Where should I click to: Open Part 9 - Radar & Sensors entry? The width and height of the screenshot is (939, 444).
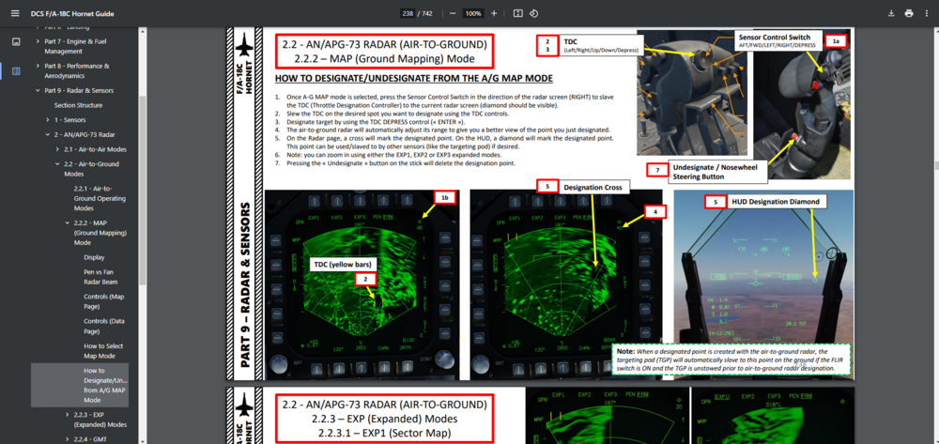[x=79, y=90]
